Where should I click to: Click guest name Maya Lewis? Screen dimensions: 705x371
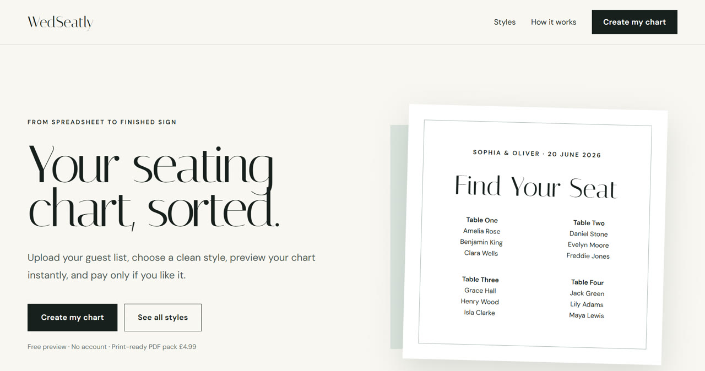tap(587, 315)
